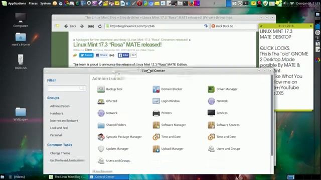Viewport: 321px width, 180px height.
Task: Launch Synaptic Package Manager
Action: point(119,136)
